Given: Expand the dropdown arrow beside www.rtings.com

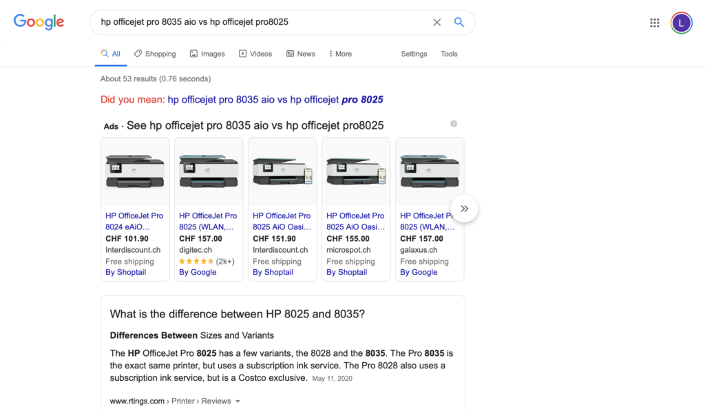Looking at the screenshot, I should (x=238, y=401).
